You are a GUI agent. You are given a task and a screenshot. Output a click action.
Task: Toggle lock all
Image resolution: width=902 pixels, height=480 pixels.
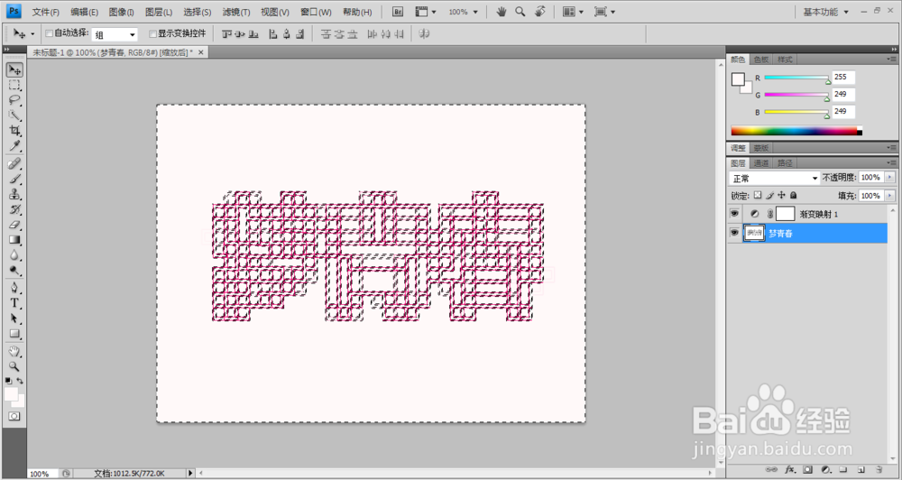[x=793, y=195]
